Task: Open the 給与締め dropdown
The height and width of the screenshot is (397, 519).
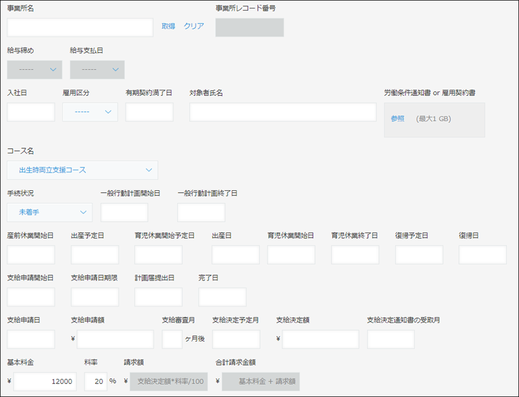Action: click(34, 69)
